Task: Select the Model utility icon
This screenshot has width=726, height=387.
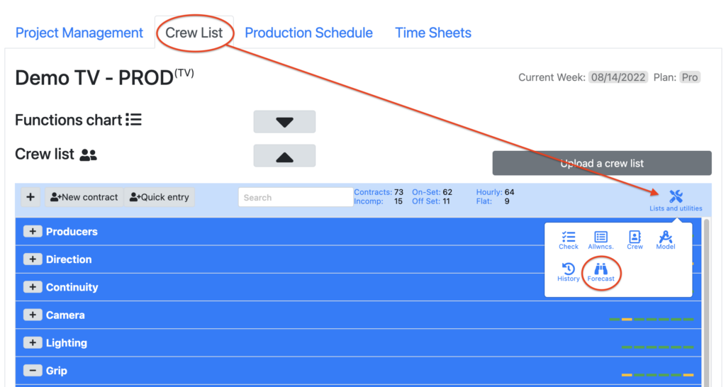Action: 665,240
